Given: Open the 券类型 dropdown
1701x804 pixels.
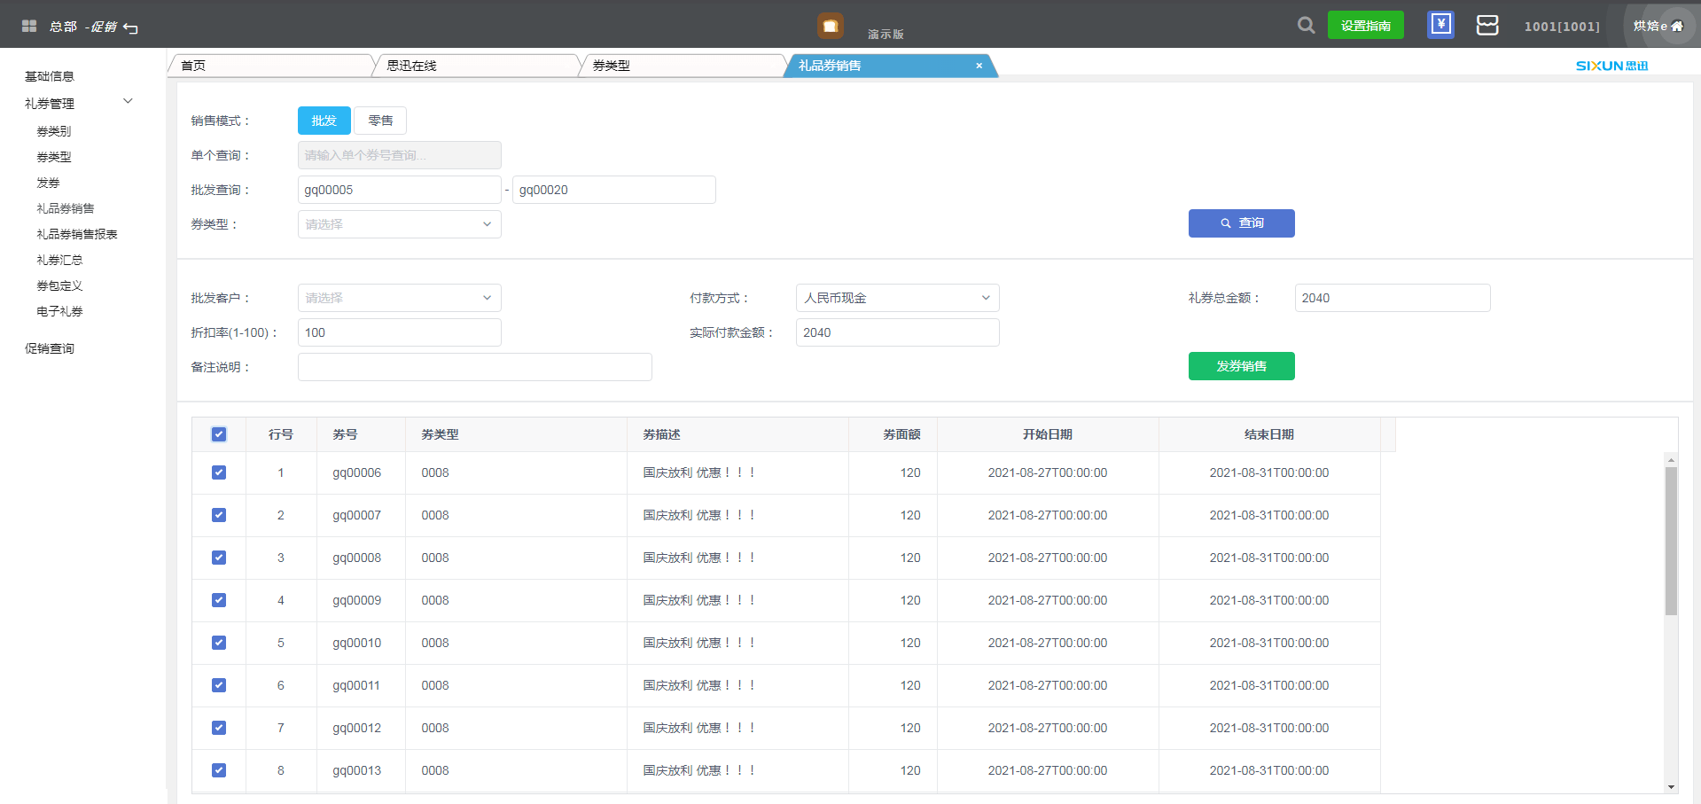Looking at the screenshot, I should point(400,224).
